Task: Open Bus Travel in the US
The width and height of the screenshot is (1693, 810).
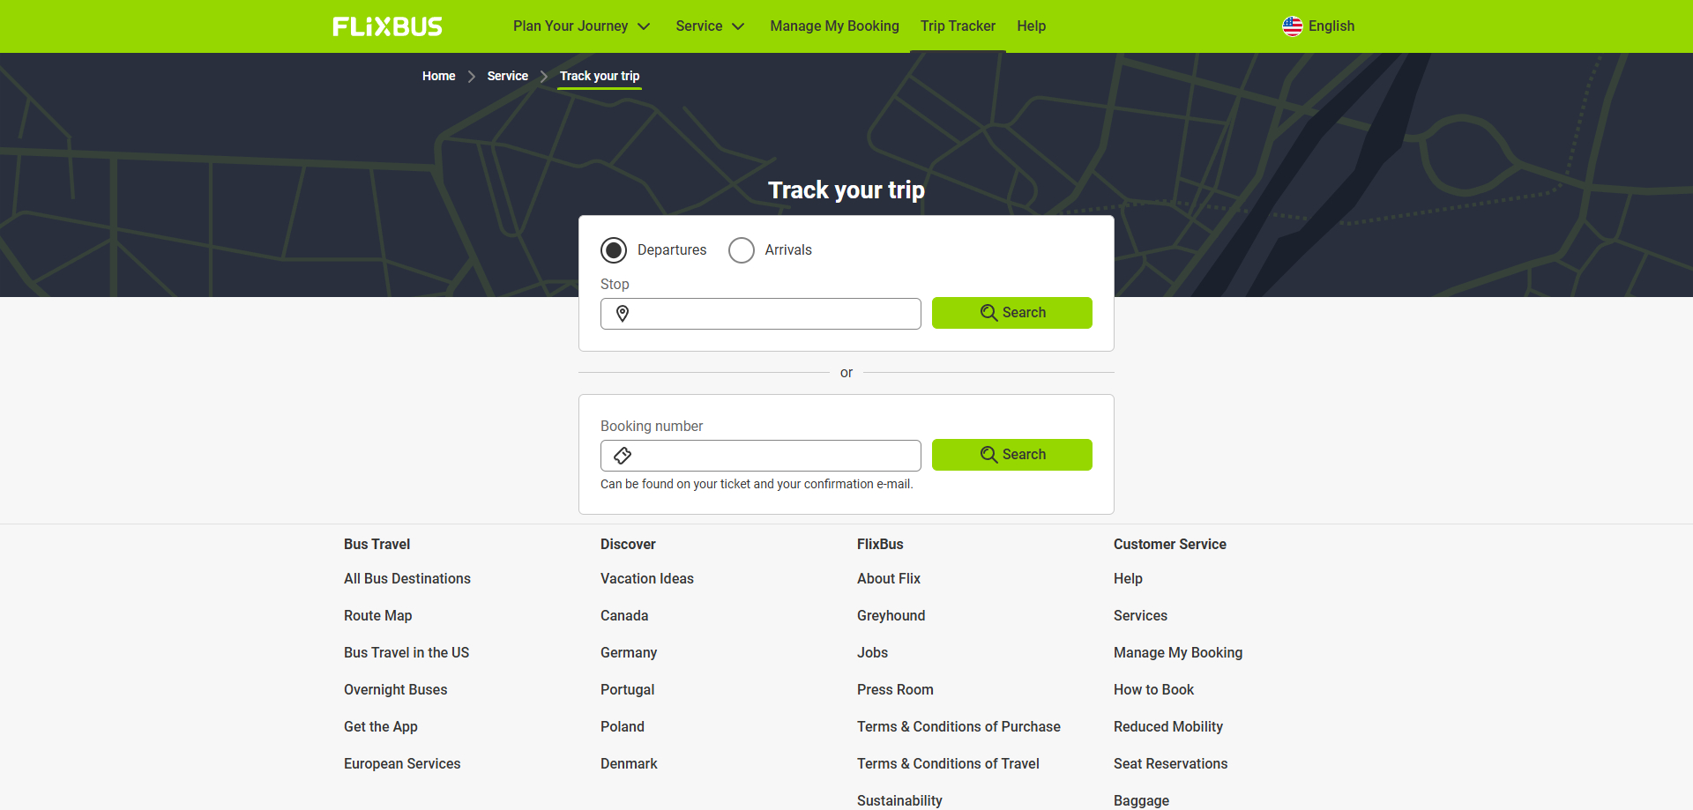Action: [x=406, y=653]
